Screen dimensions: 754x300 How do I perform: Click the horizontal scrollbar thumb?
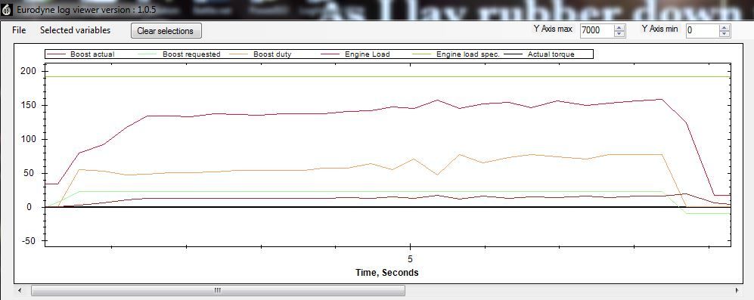pos(218,290)
